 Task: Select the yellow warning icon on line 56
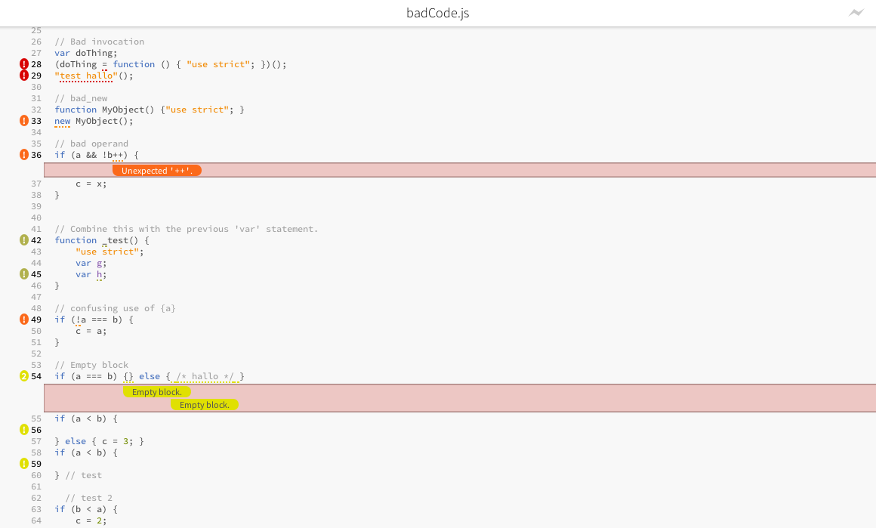point(23,430)
